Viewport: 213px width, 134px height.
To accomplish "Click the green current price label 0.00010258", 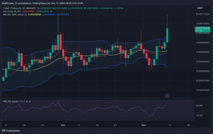I will coord(203,29).
